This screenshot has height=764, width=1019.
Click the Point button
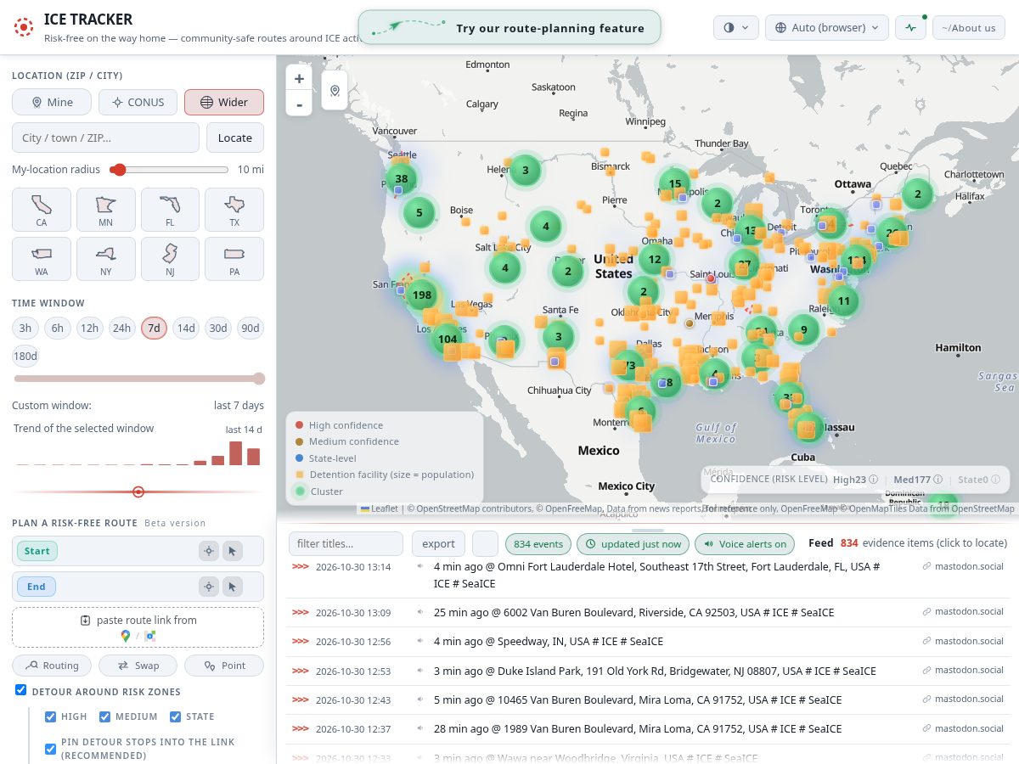tap(224, 666)
